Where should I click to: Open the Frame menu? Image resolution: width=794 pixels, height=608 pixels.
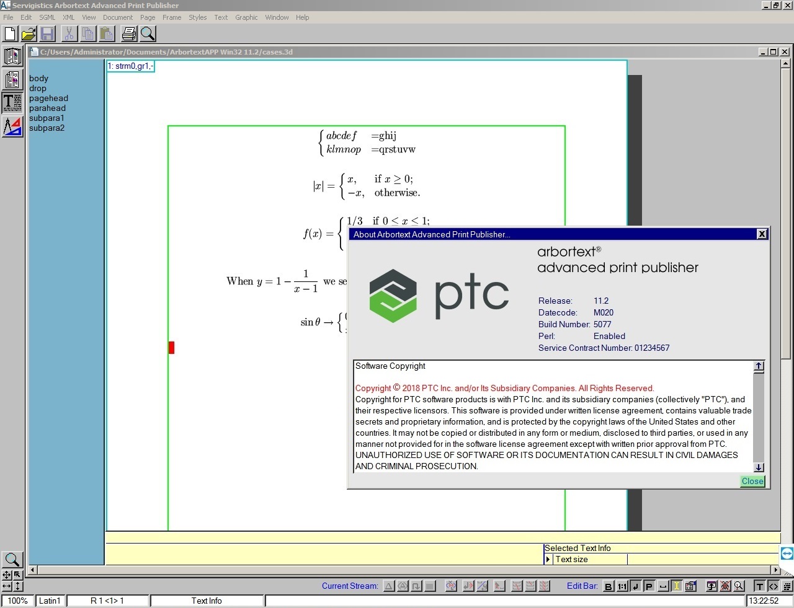click(172, 17)
